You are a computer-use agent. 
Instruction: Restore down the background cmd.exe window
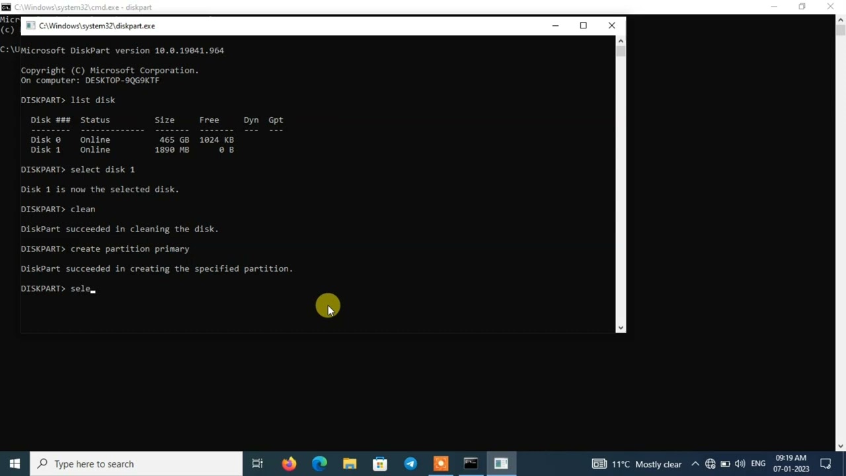(802, 7)
